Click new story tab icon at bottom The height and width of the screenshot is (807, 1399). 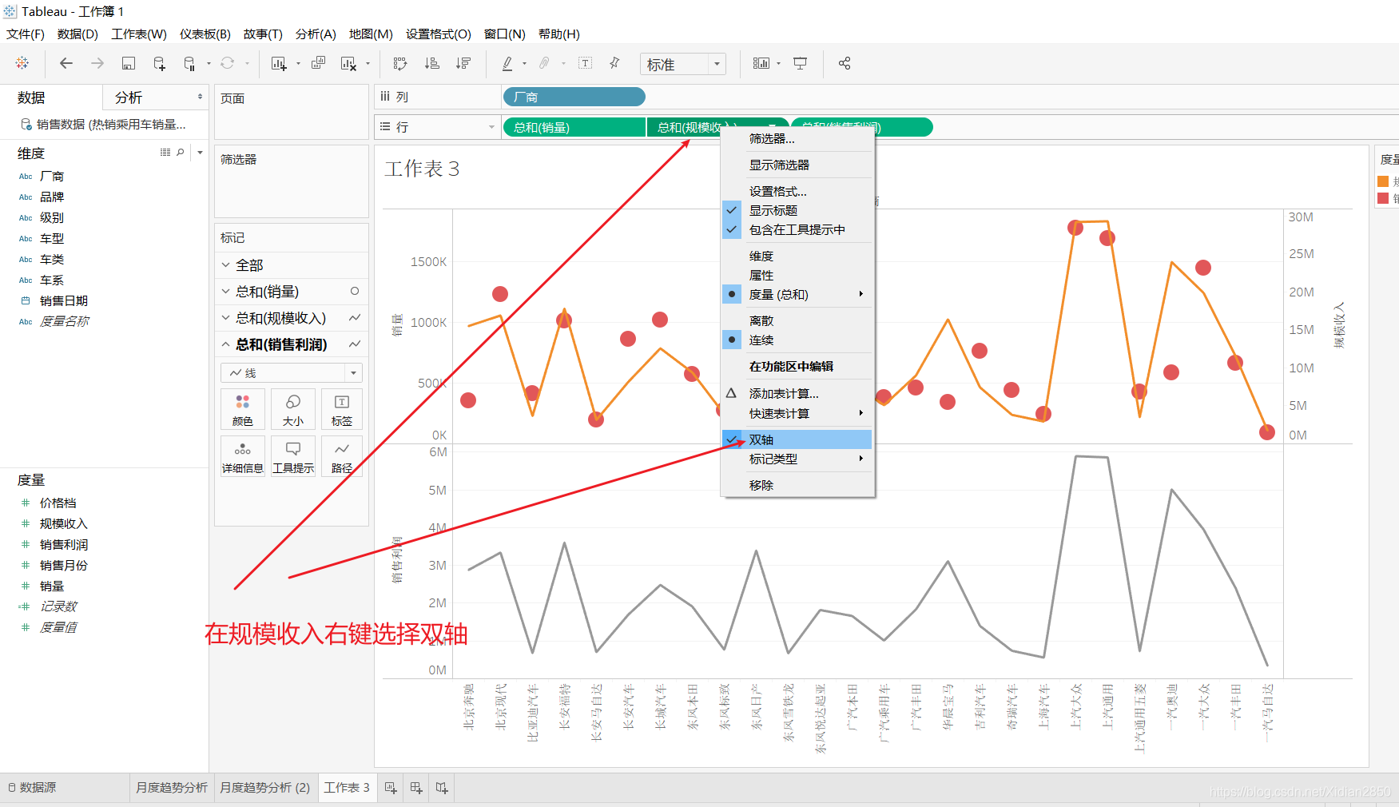click(x=442, y=788)
